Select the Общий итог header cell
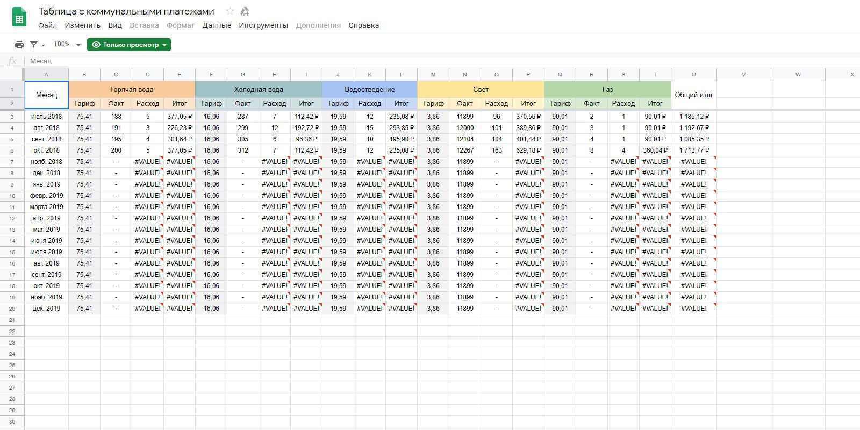The height and width of the screenshot is (430, 860). click(693, 95)
